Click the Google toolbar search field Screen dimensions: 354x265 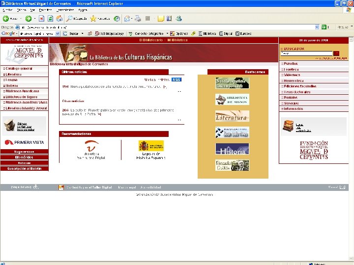click(x=37, y=33)
